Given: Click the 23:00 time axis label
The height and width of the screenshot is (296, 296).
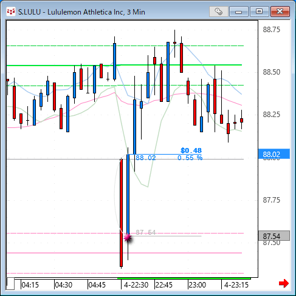Looking at the screenshot, I should (198, 285).
